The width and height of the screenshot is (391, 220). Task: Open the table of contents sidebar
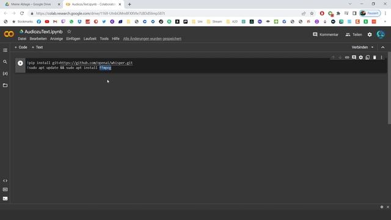[5, 50]
